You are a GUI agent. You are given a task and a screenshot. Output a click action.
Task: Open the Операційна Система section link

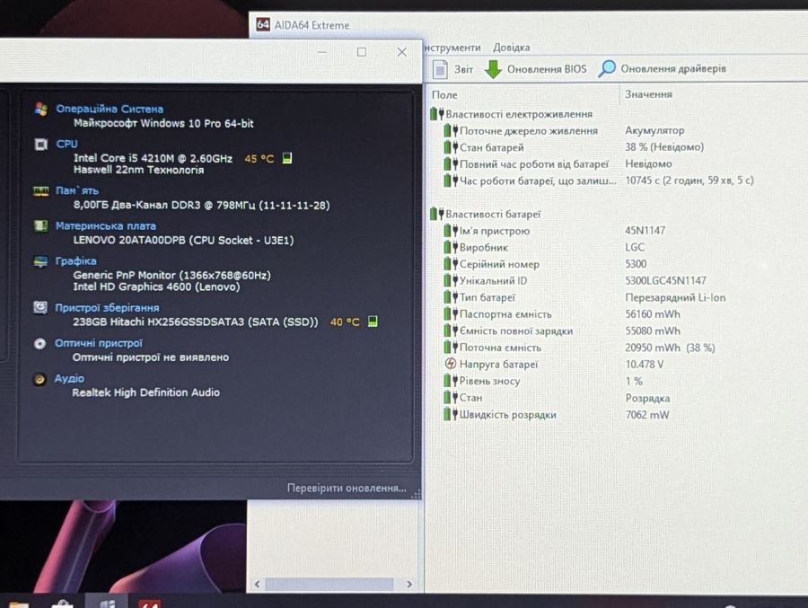pos(110,109)
